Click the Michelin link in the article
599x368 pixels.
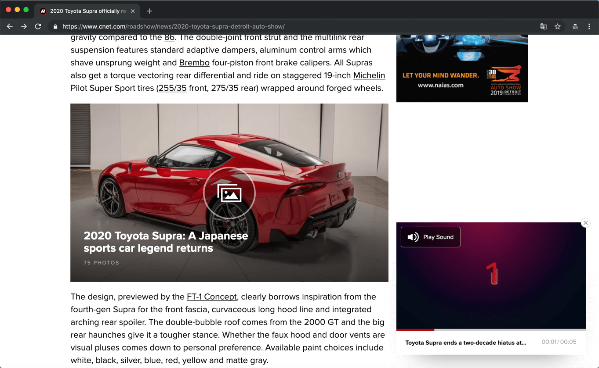[x=369, y=75]
